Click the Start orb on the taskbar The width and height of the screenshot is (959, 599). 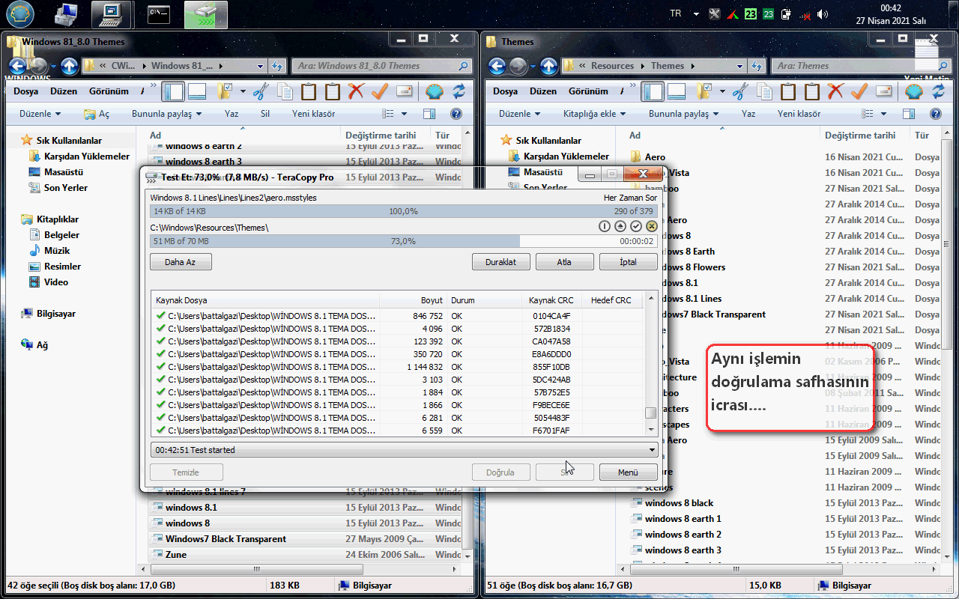[19, 13]
